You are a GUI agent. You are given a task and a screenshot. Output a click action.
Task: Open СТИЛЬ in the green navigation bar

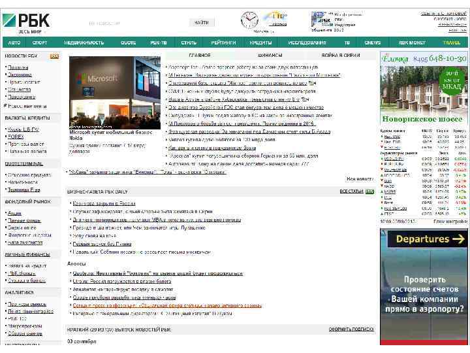(189, 43)
